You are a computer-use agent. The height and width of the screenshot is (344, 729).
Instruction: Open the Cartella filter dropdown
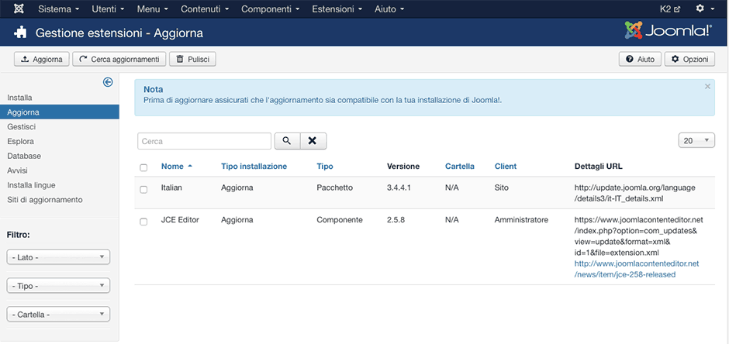tap(58, 315)
